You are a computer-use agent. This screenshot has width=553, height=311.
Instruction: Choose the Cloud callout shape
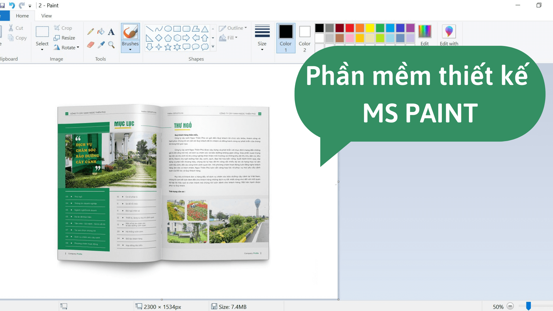tap(205, 47)
